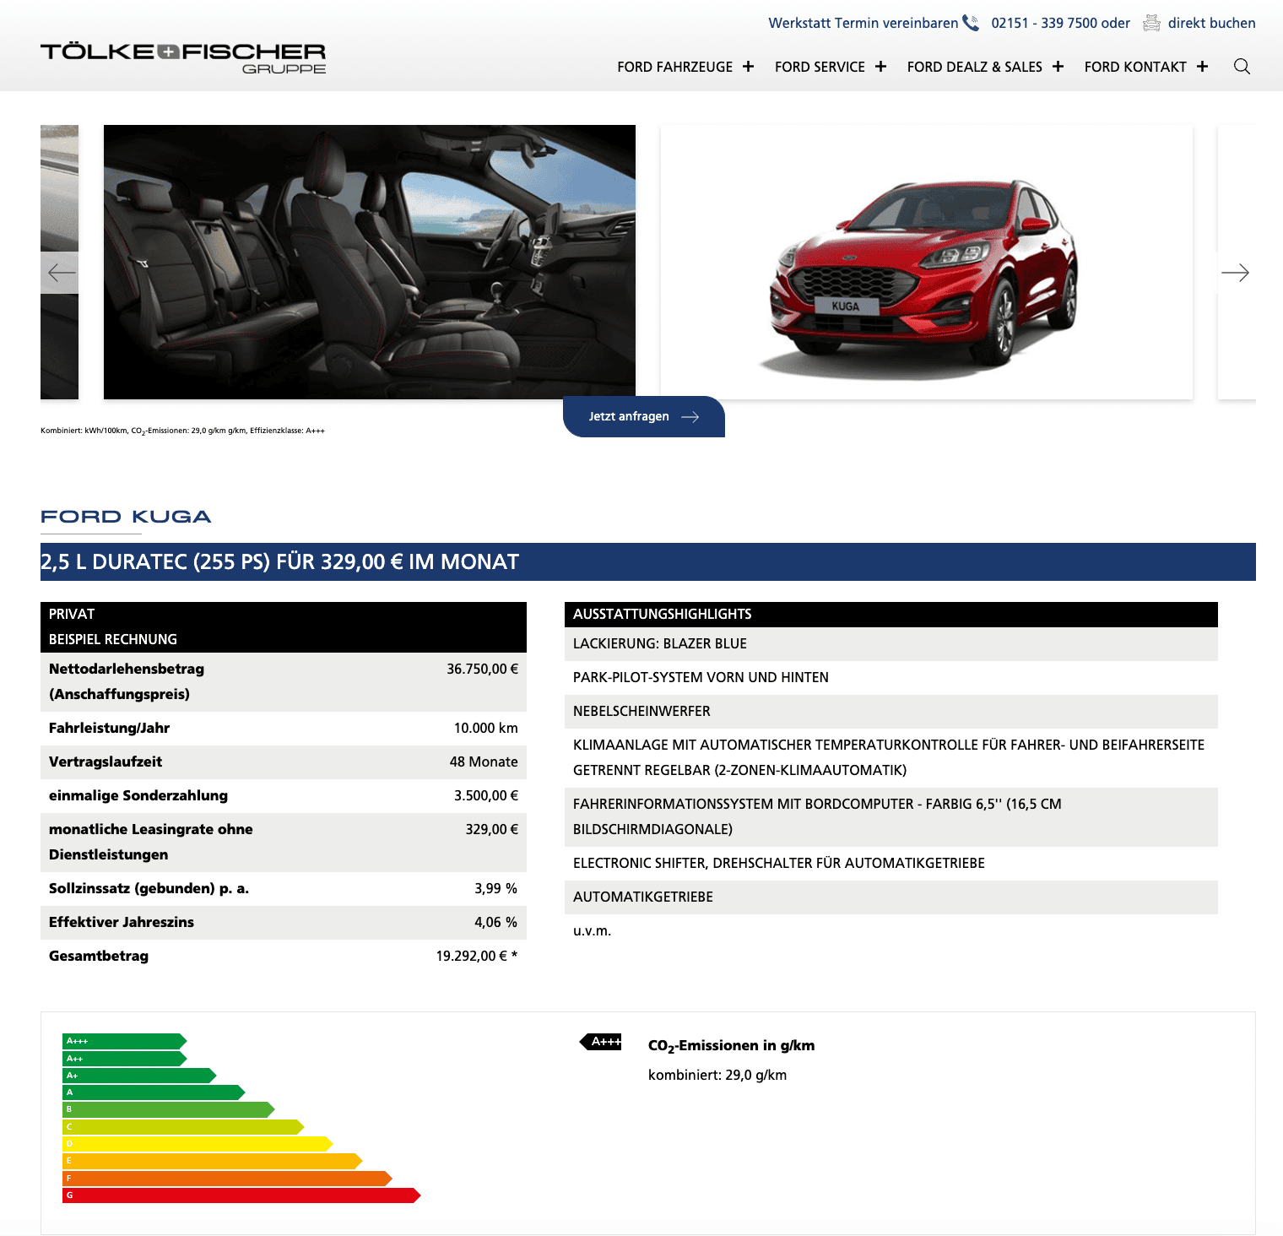Click the Sonderzahlung value 3.500,00 €
The width and height of the screenshot is (1283, 1236).
(x=485, y=795)
